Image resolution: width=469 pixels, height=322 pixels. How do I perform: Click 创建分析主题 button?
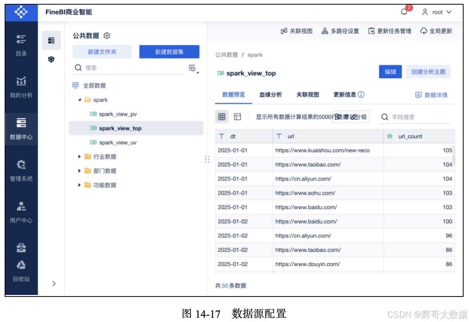(428, 72)
